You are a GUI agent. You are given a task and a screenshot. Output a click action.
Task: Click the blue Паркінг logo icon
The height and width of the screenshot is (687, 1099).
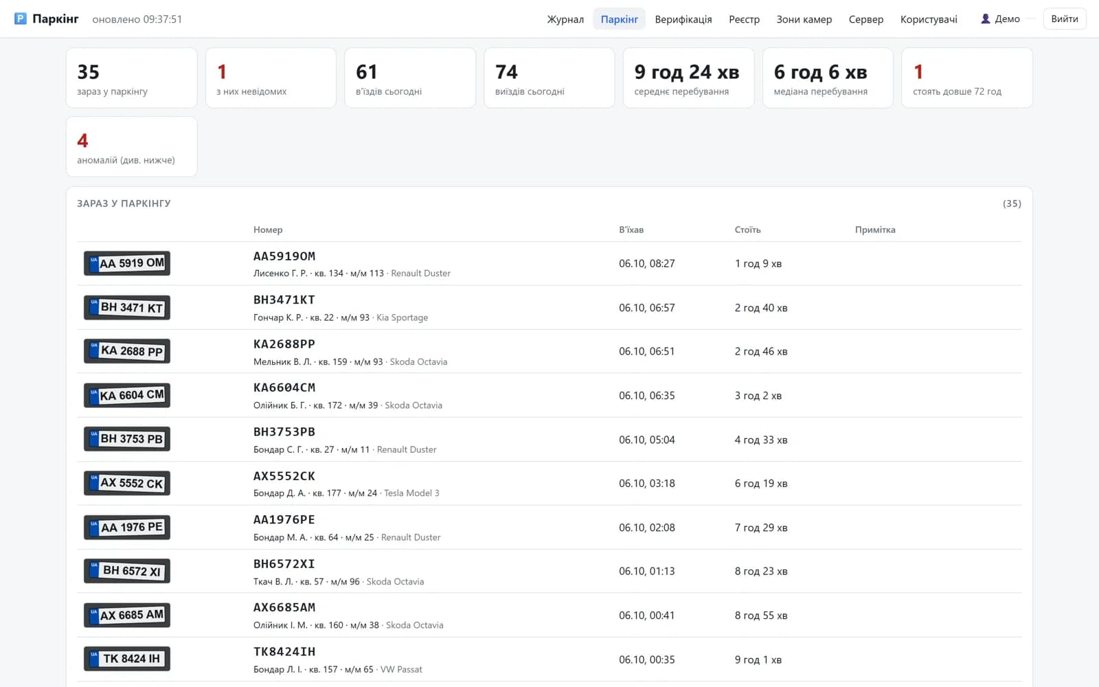pyautogui.click(x=21, y=19)
